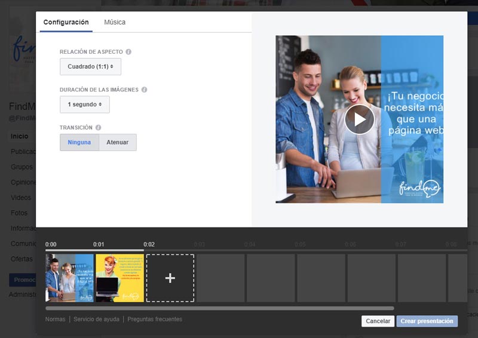478x338 pixels.
Task: Click the horizontal timeline scrollbar
Action: [220, 308]
